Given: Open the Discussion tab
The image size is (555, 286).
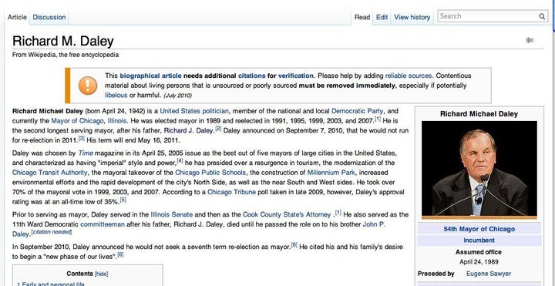Looking at the screenshot, I should tap(49, 17).
